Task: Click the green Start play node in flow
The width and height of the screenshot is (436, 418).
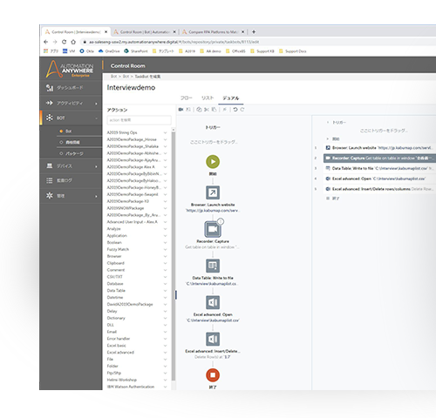Action: pyautogui.click(x=213, y=162)
